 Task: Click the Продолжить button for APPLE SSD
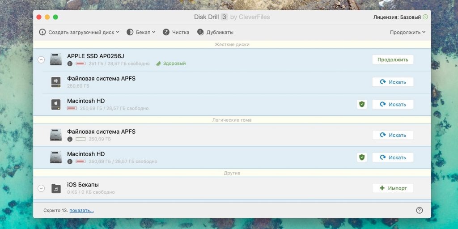coord(393,59)
